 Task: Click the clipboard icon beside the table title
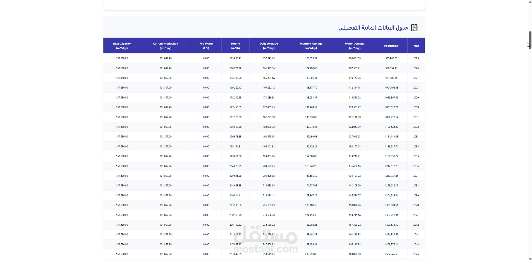tap(414, 28)
